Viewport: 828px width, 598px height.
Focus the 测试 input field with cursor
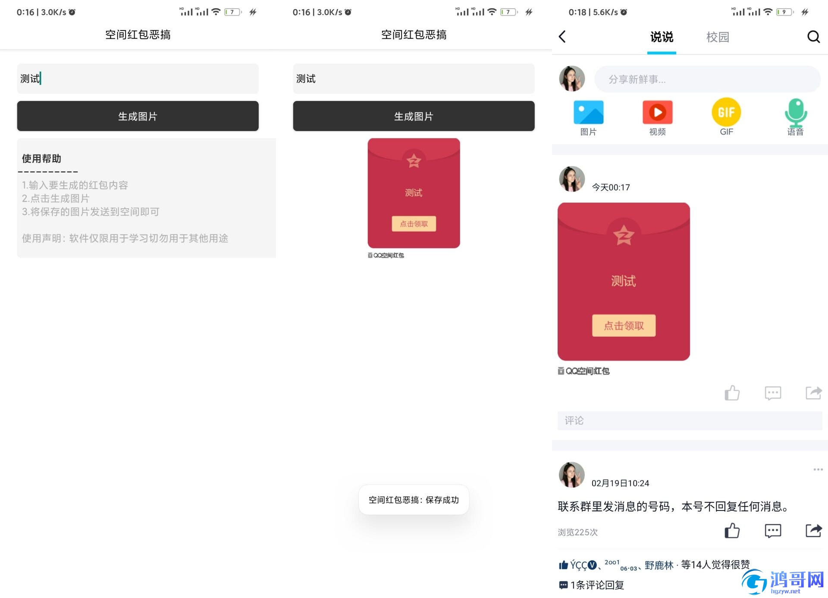click(x=138, y=78)
